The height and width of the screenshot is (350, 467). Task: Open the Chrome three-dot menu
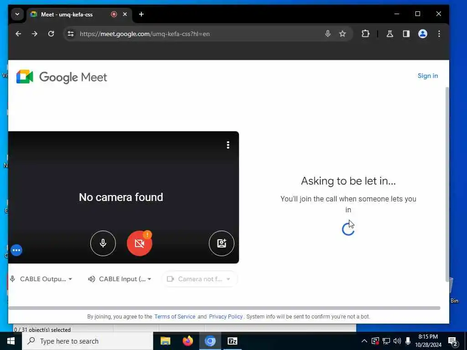439,34
